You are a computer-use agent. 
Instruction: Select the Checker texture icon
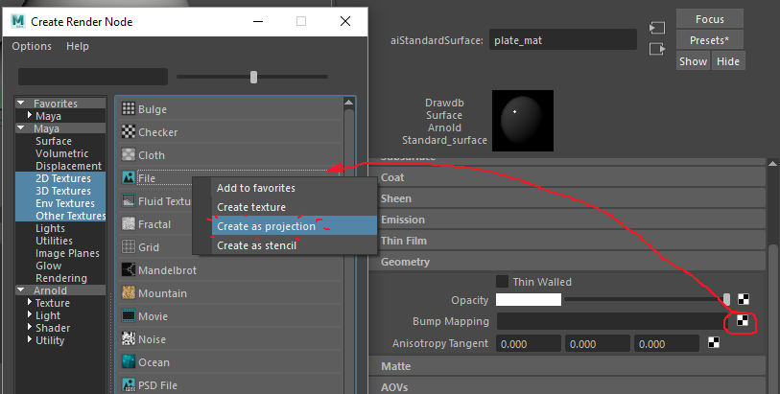(x=128, y=132)
